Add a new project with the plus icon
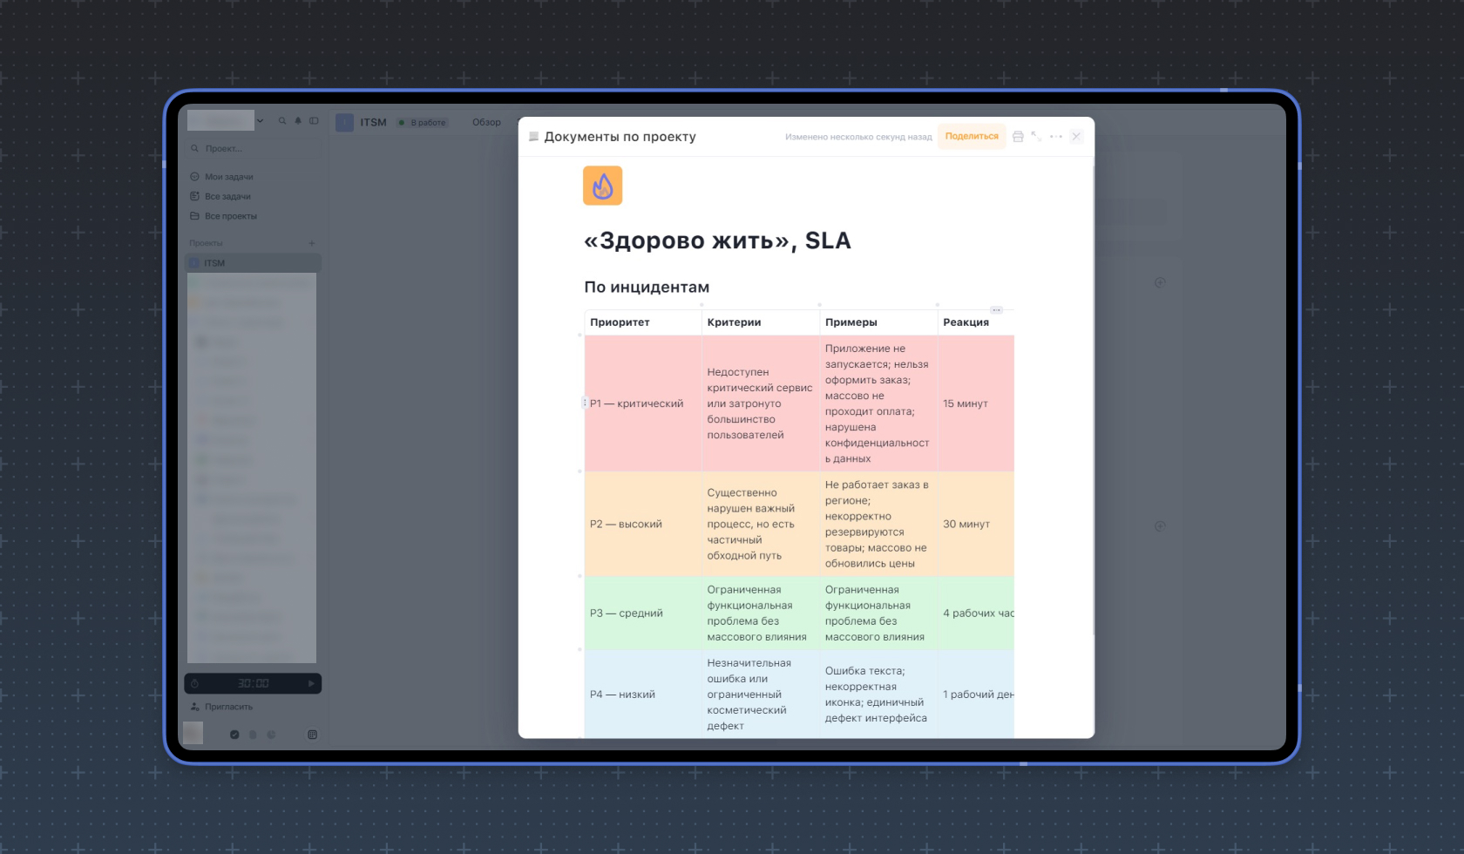This screenshot has height=854, width=1464. click(x=312, y=243)
